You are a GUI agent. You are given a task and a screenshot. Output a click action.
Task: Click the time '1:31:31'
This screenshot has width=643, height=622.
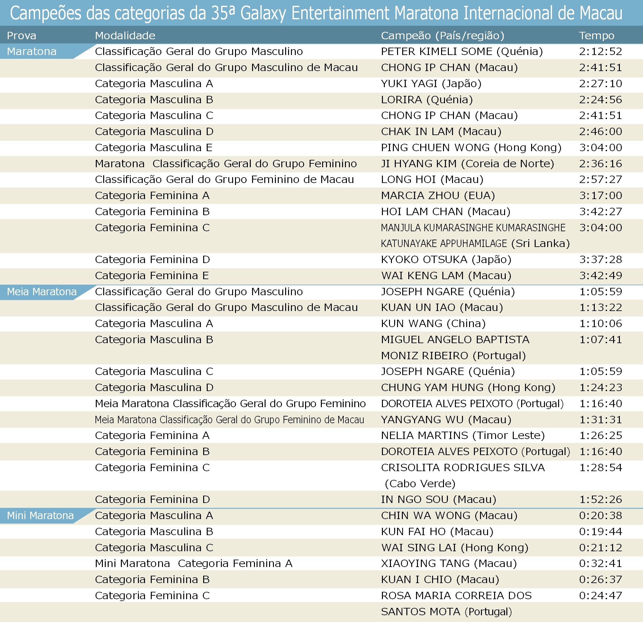pyautogui.click(x=600, y=420)
